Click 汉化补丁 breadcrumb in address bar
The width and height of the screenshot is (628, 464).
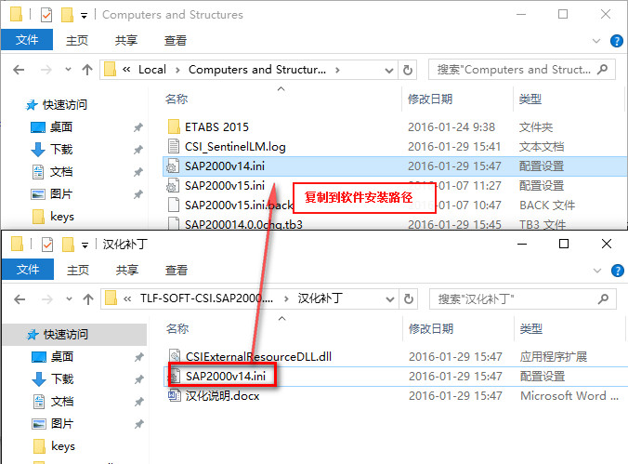(x=320, y=298)
